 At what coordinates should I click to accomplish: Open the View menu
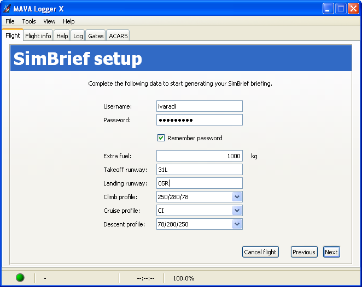(x=49, y=21)
